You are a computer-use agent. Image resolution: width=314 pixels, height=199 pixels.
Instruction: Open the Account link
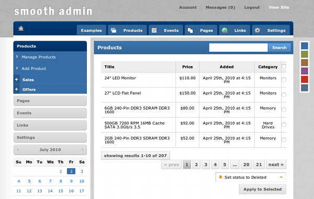188,7
